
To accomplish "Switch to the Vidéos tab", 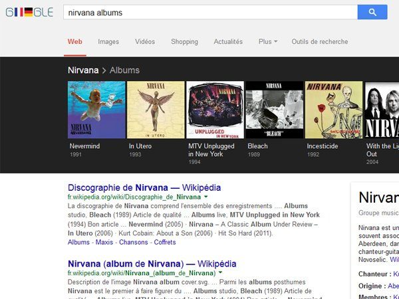I will 145,42.
